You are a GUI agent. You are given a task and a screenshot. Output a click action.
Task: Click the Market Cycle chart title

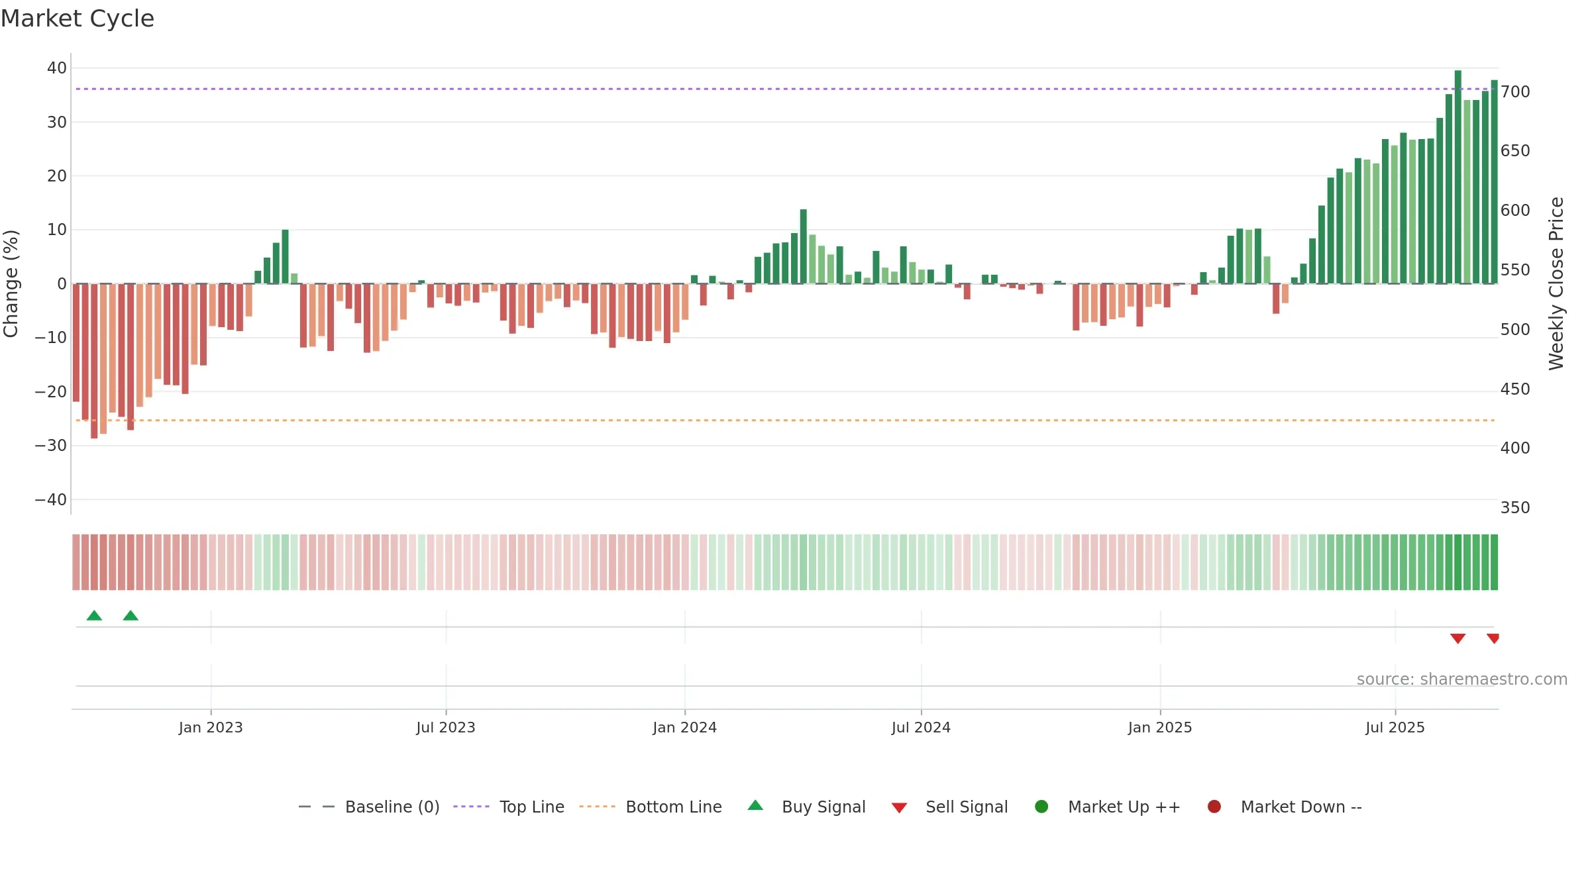(x=78, y=19)
